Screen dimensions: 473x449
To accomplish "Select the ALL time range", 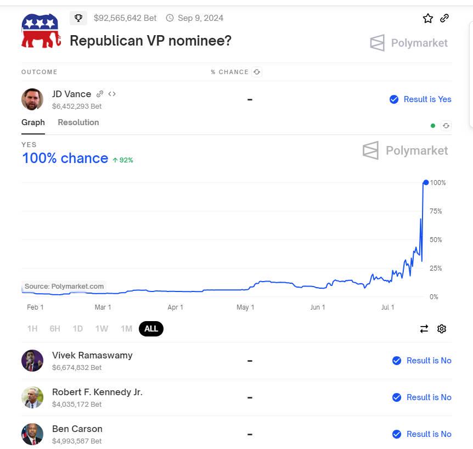I will coord(151,329).
